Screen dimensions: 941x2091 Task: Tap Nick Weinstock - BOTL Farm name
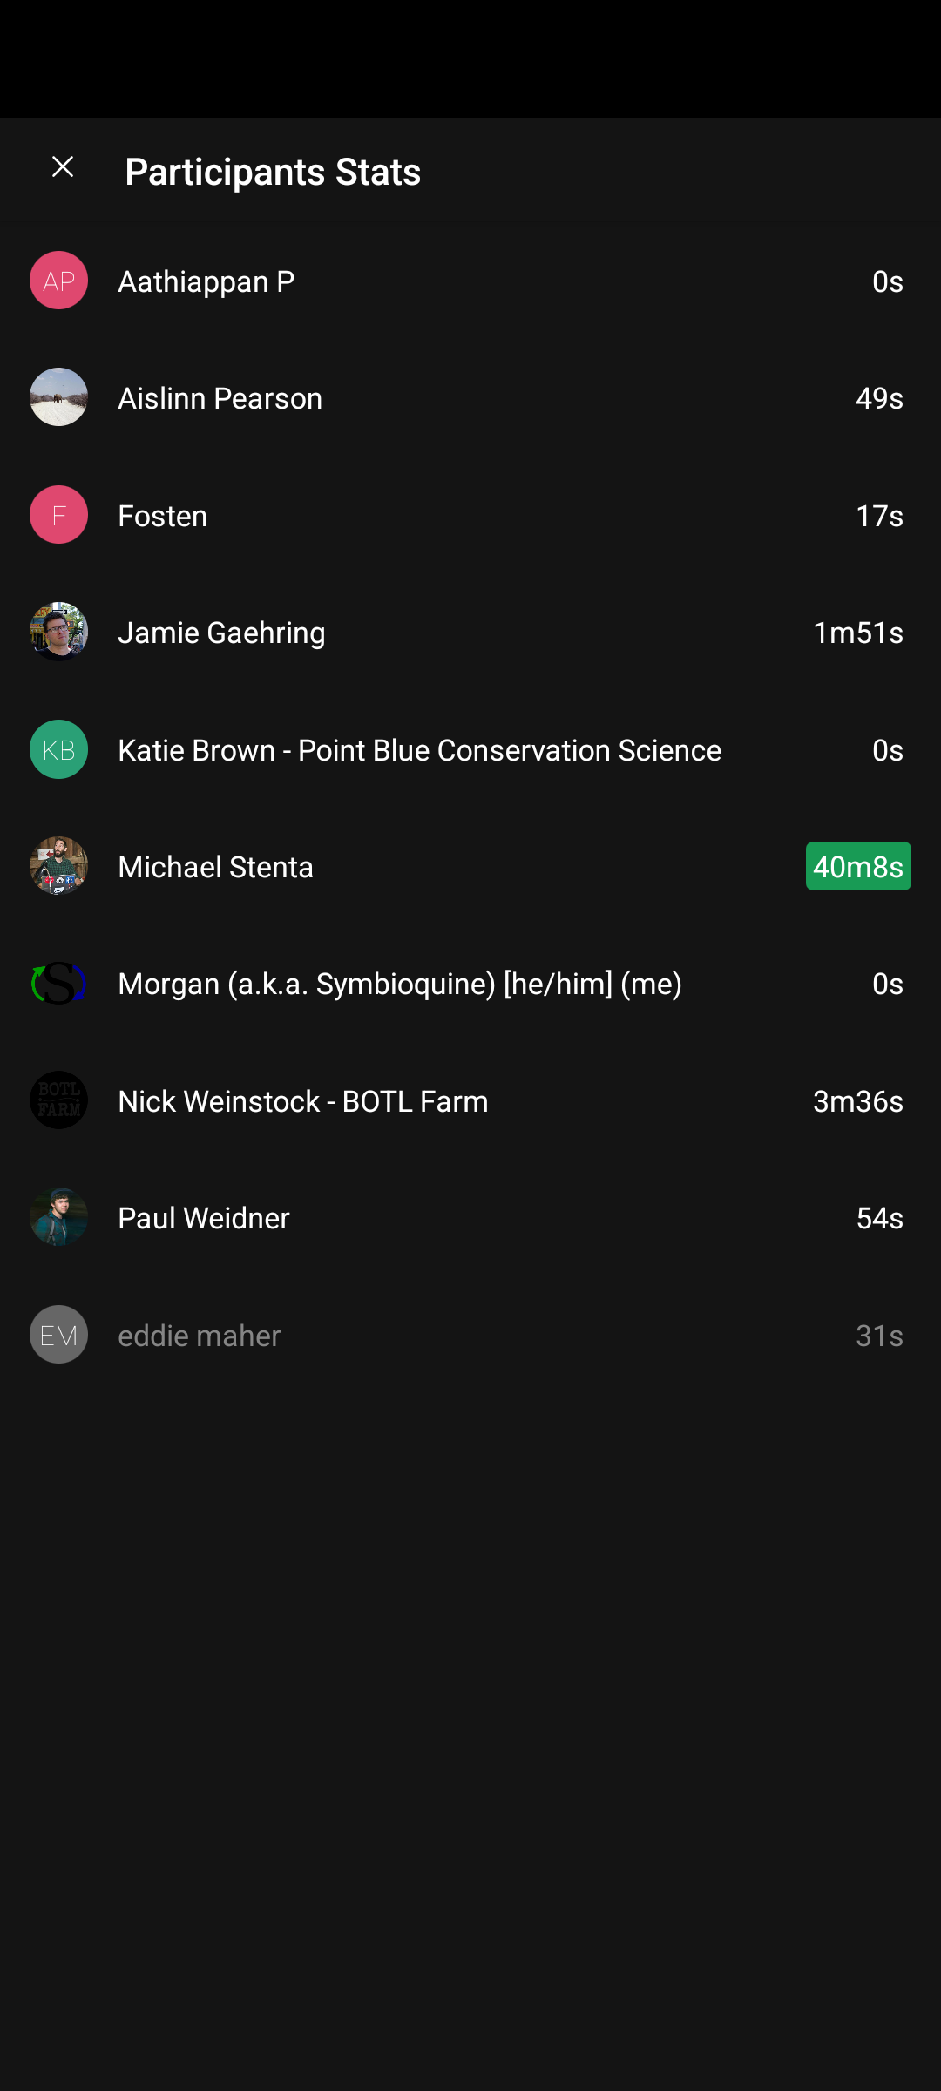[x=303, y=1101]
